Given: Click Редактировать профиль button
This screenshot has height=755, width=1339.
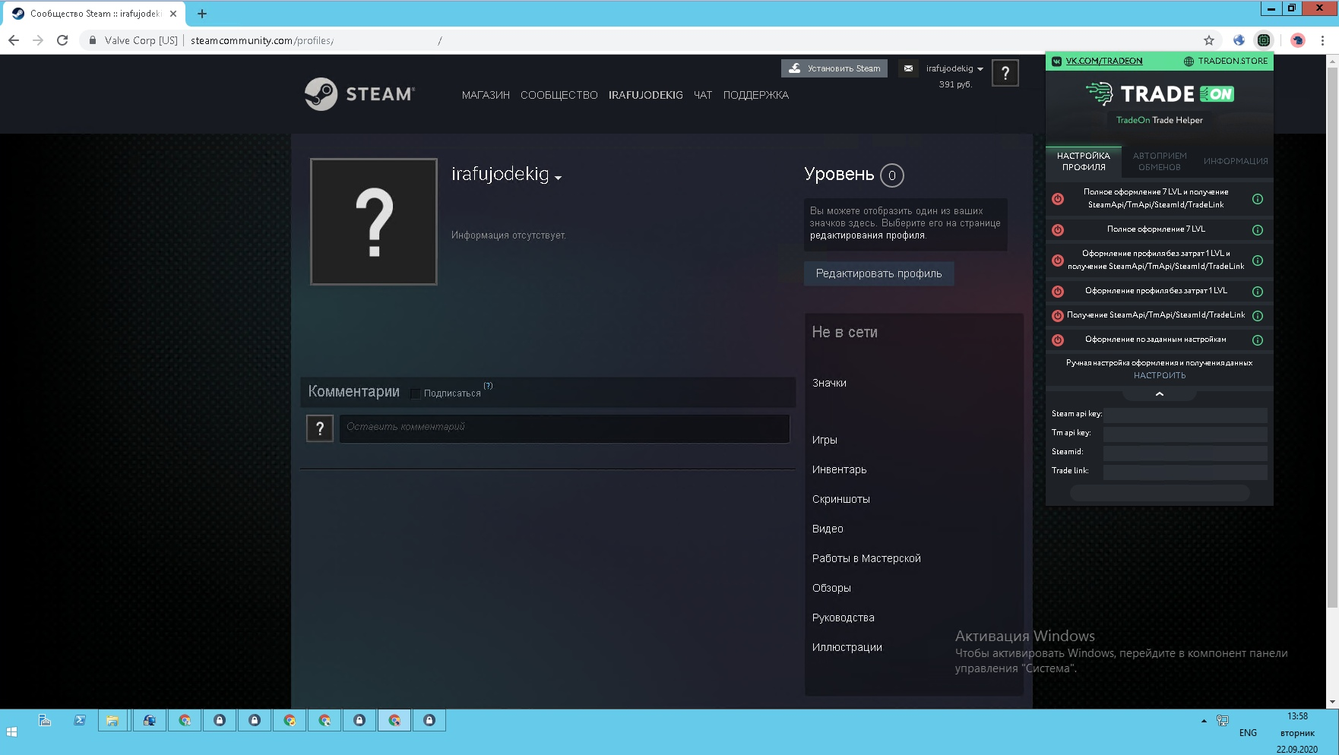Looking at the screenshot, I should [x=878, y=273].
